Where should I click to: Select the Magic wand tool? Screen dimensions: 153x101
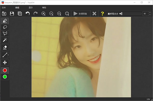(5, 40)
